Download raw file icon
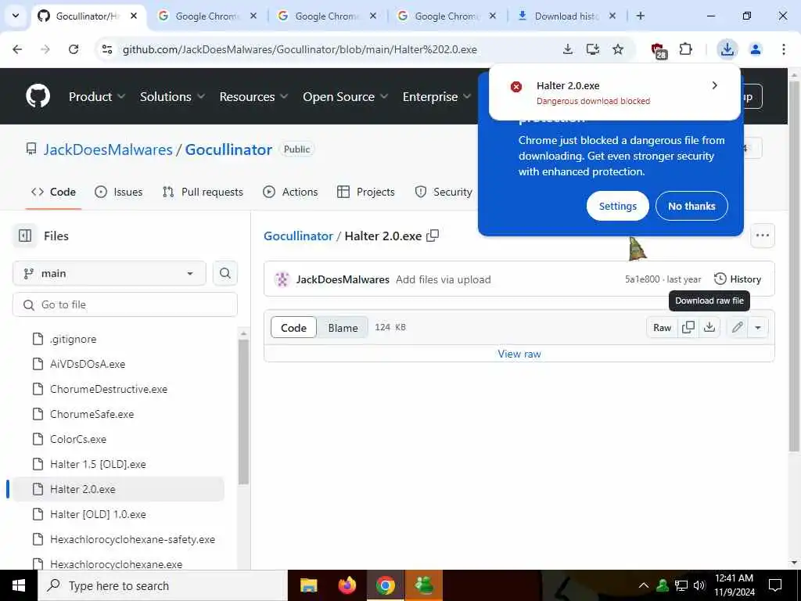The height and width of the screenshot is (601, 801). pyautogui.click(x=709, y=328)
